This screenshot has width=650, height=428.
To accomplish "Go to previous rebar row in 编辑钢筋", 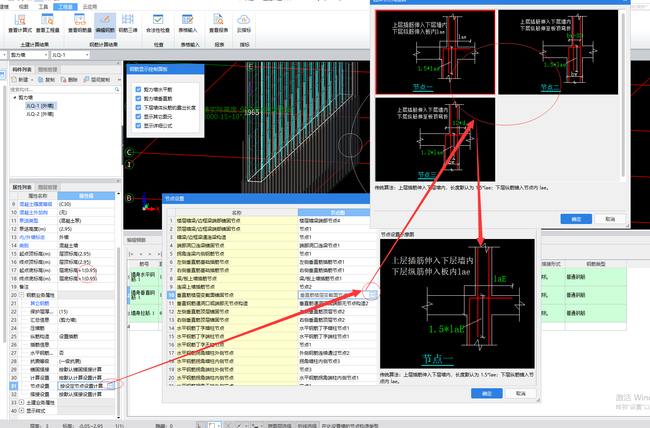I will pyautogui.click(x=141, y=254).
